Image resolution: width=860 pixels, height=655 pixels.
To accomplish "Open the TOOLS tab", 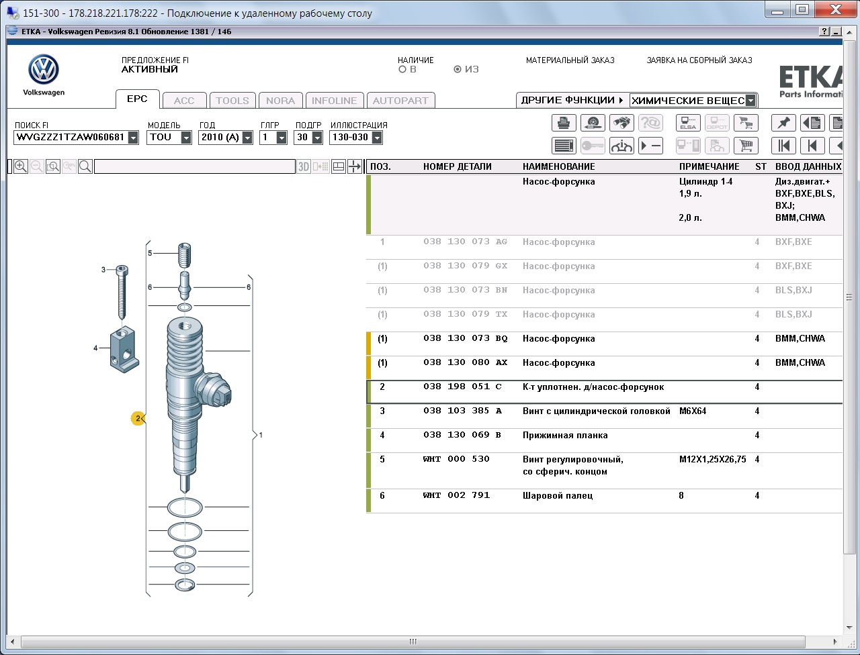I will (232, 101).
